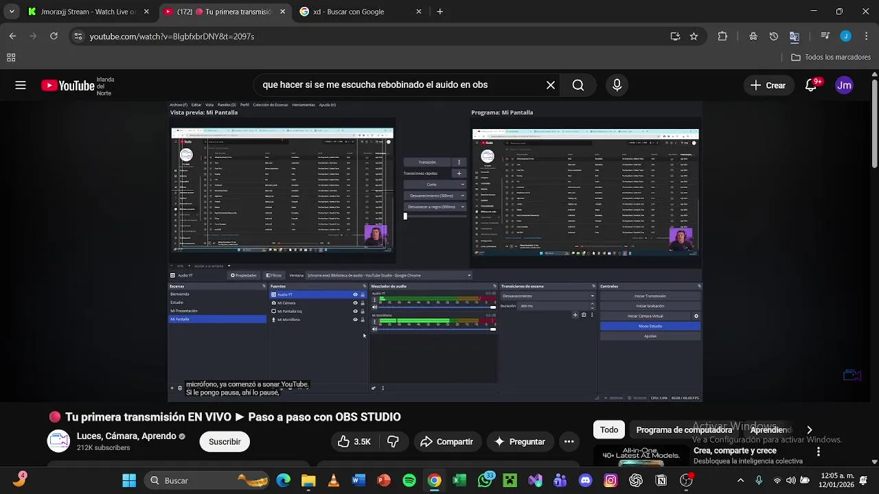Open the tab search dropdown arrow
Image resolution: width=879 pixels, height=494 pixels.
coord(11,12)
